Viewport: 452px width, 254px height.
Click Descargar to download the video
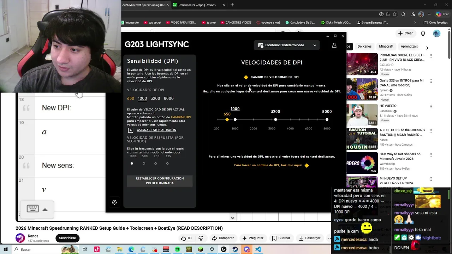309,238
